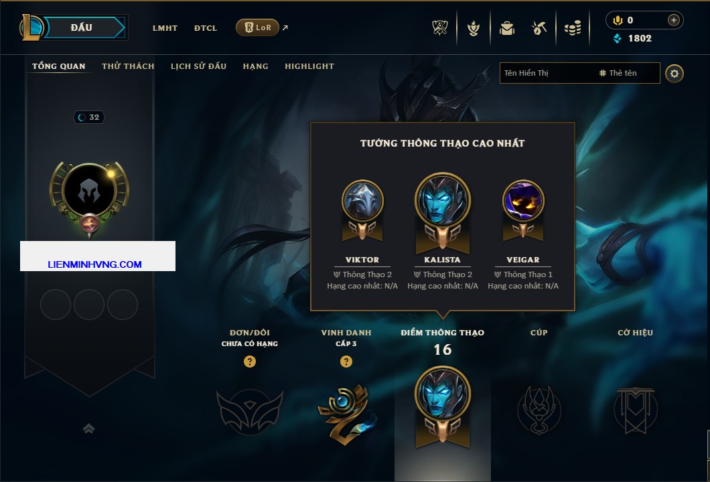This screenshot has width=710, height=482.
Task: Open the Collection backpack icon
Action: 506,28
